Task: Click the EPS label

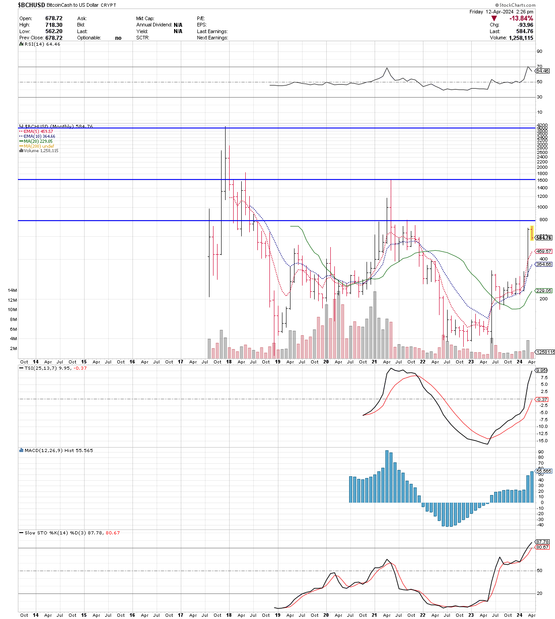Action: tap(202, 25)
